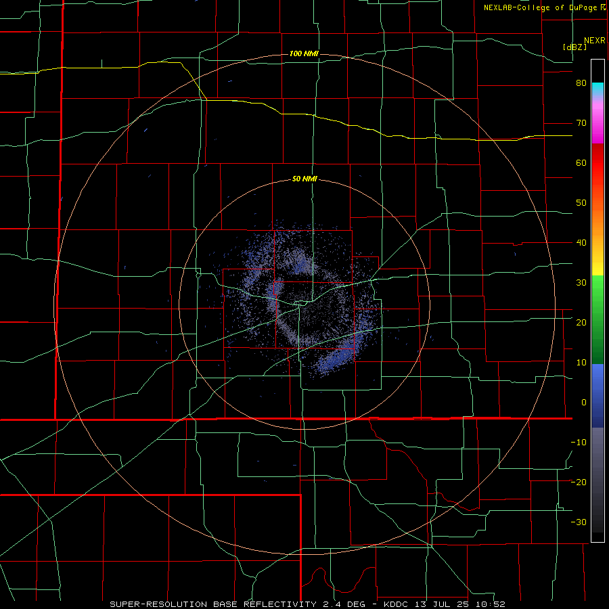Click the 50 NMI range ring label

coord(304,179)
